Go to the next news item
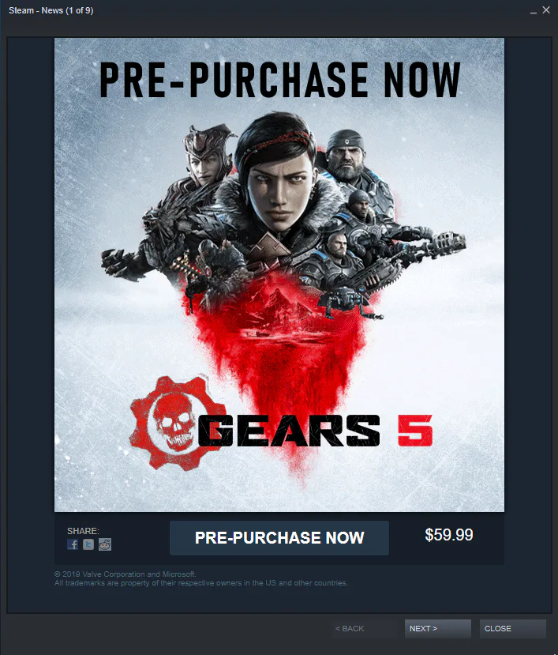This screenshot has width=558, height=655. (x=438, y=628)
